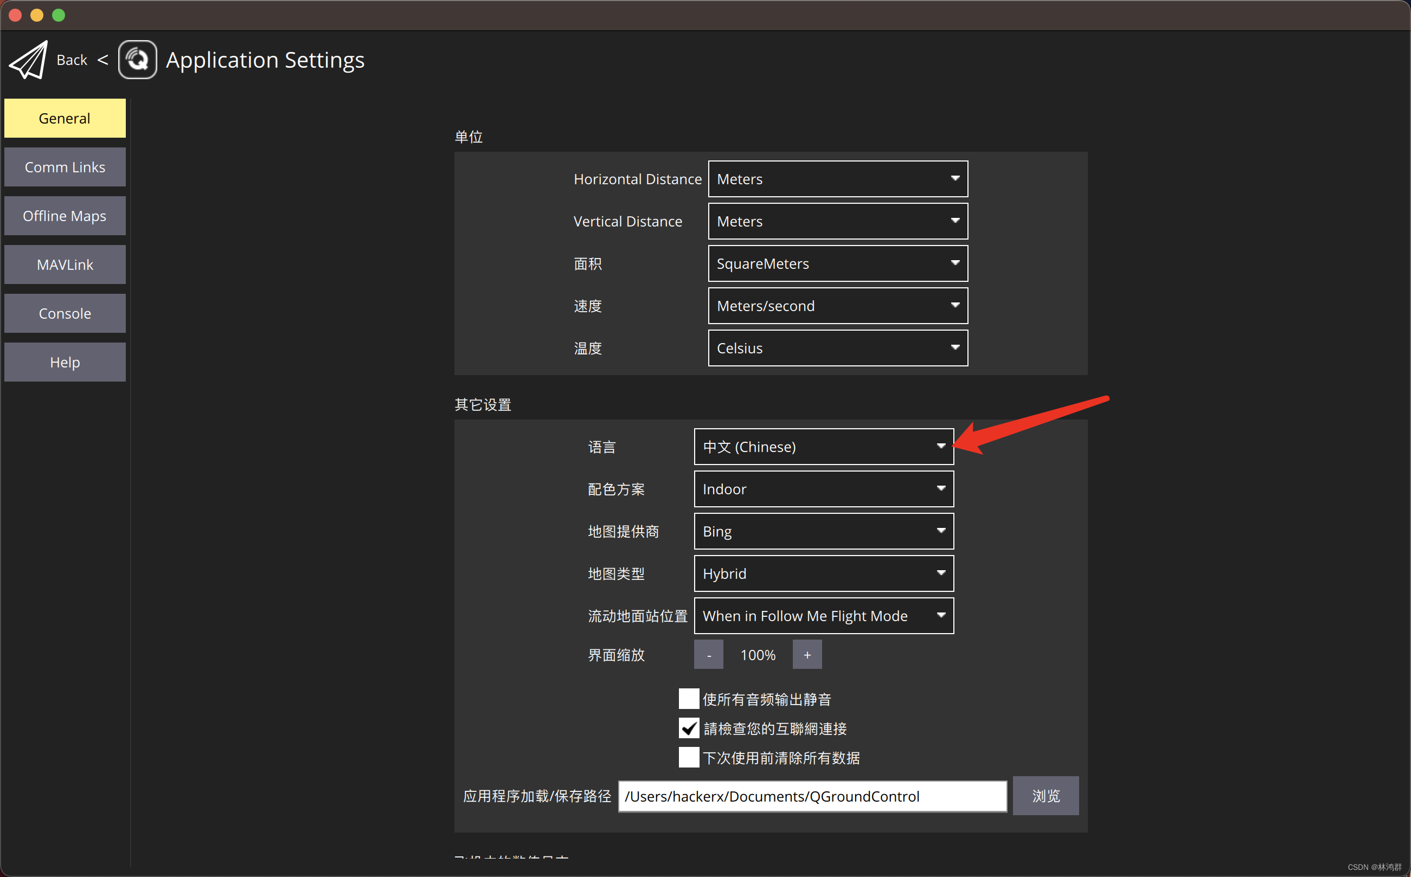The width and height of the screenshot is (1411, 877).
Task: Select the MAVLink sidebar item
Action: 65,264
